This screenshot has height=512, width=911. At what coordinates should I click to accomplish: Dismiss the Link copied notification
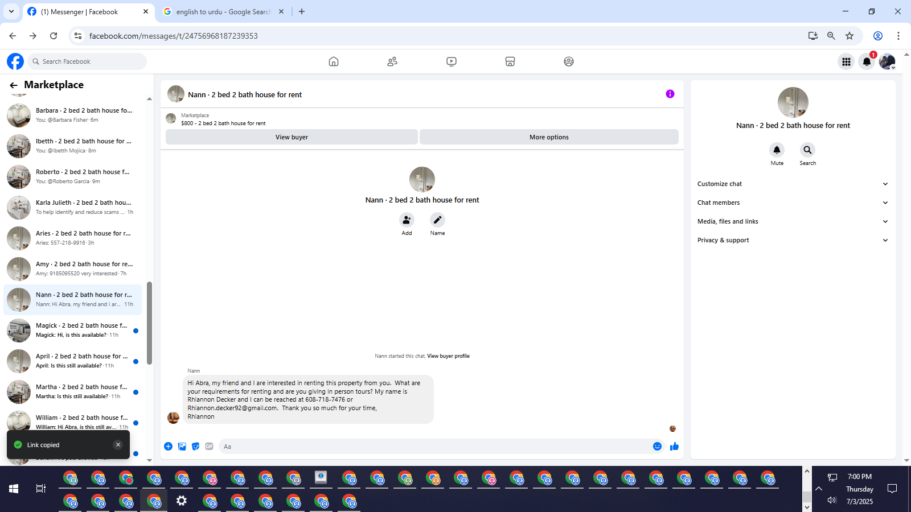[x=118, y=445]
